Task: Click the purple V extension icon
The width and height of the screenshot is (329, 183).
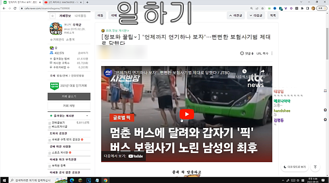Action: point(285,8)
